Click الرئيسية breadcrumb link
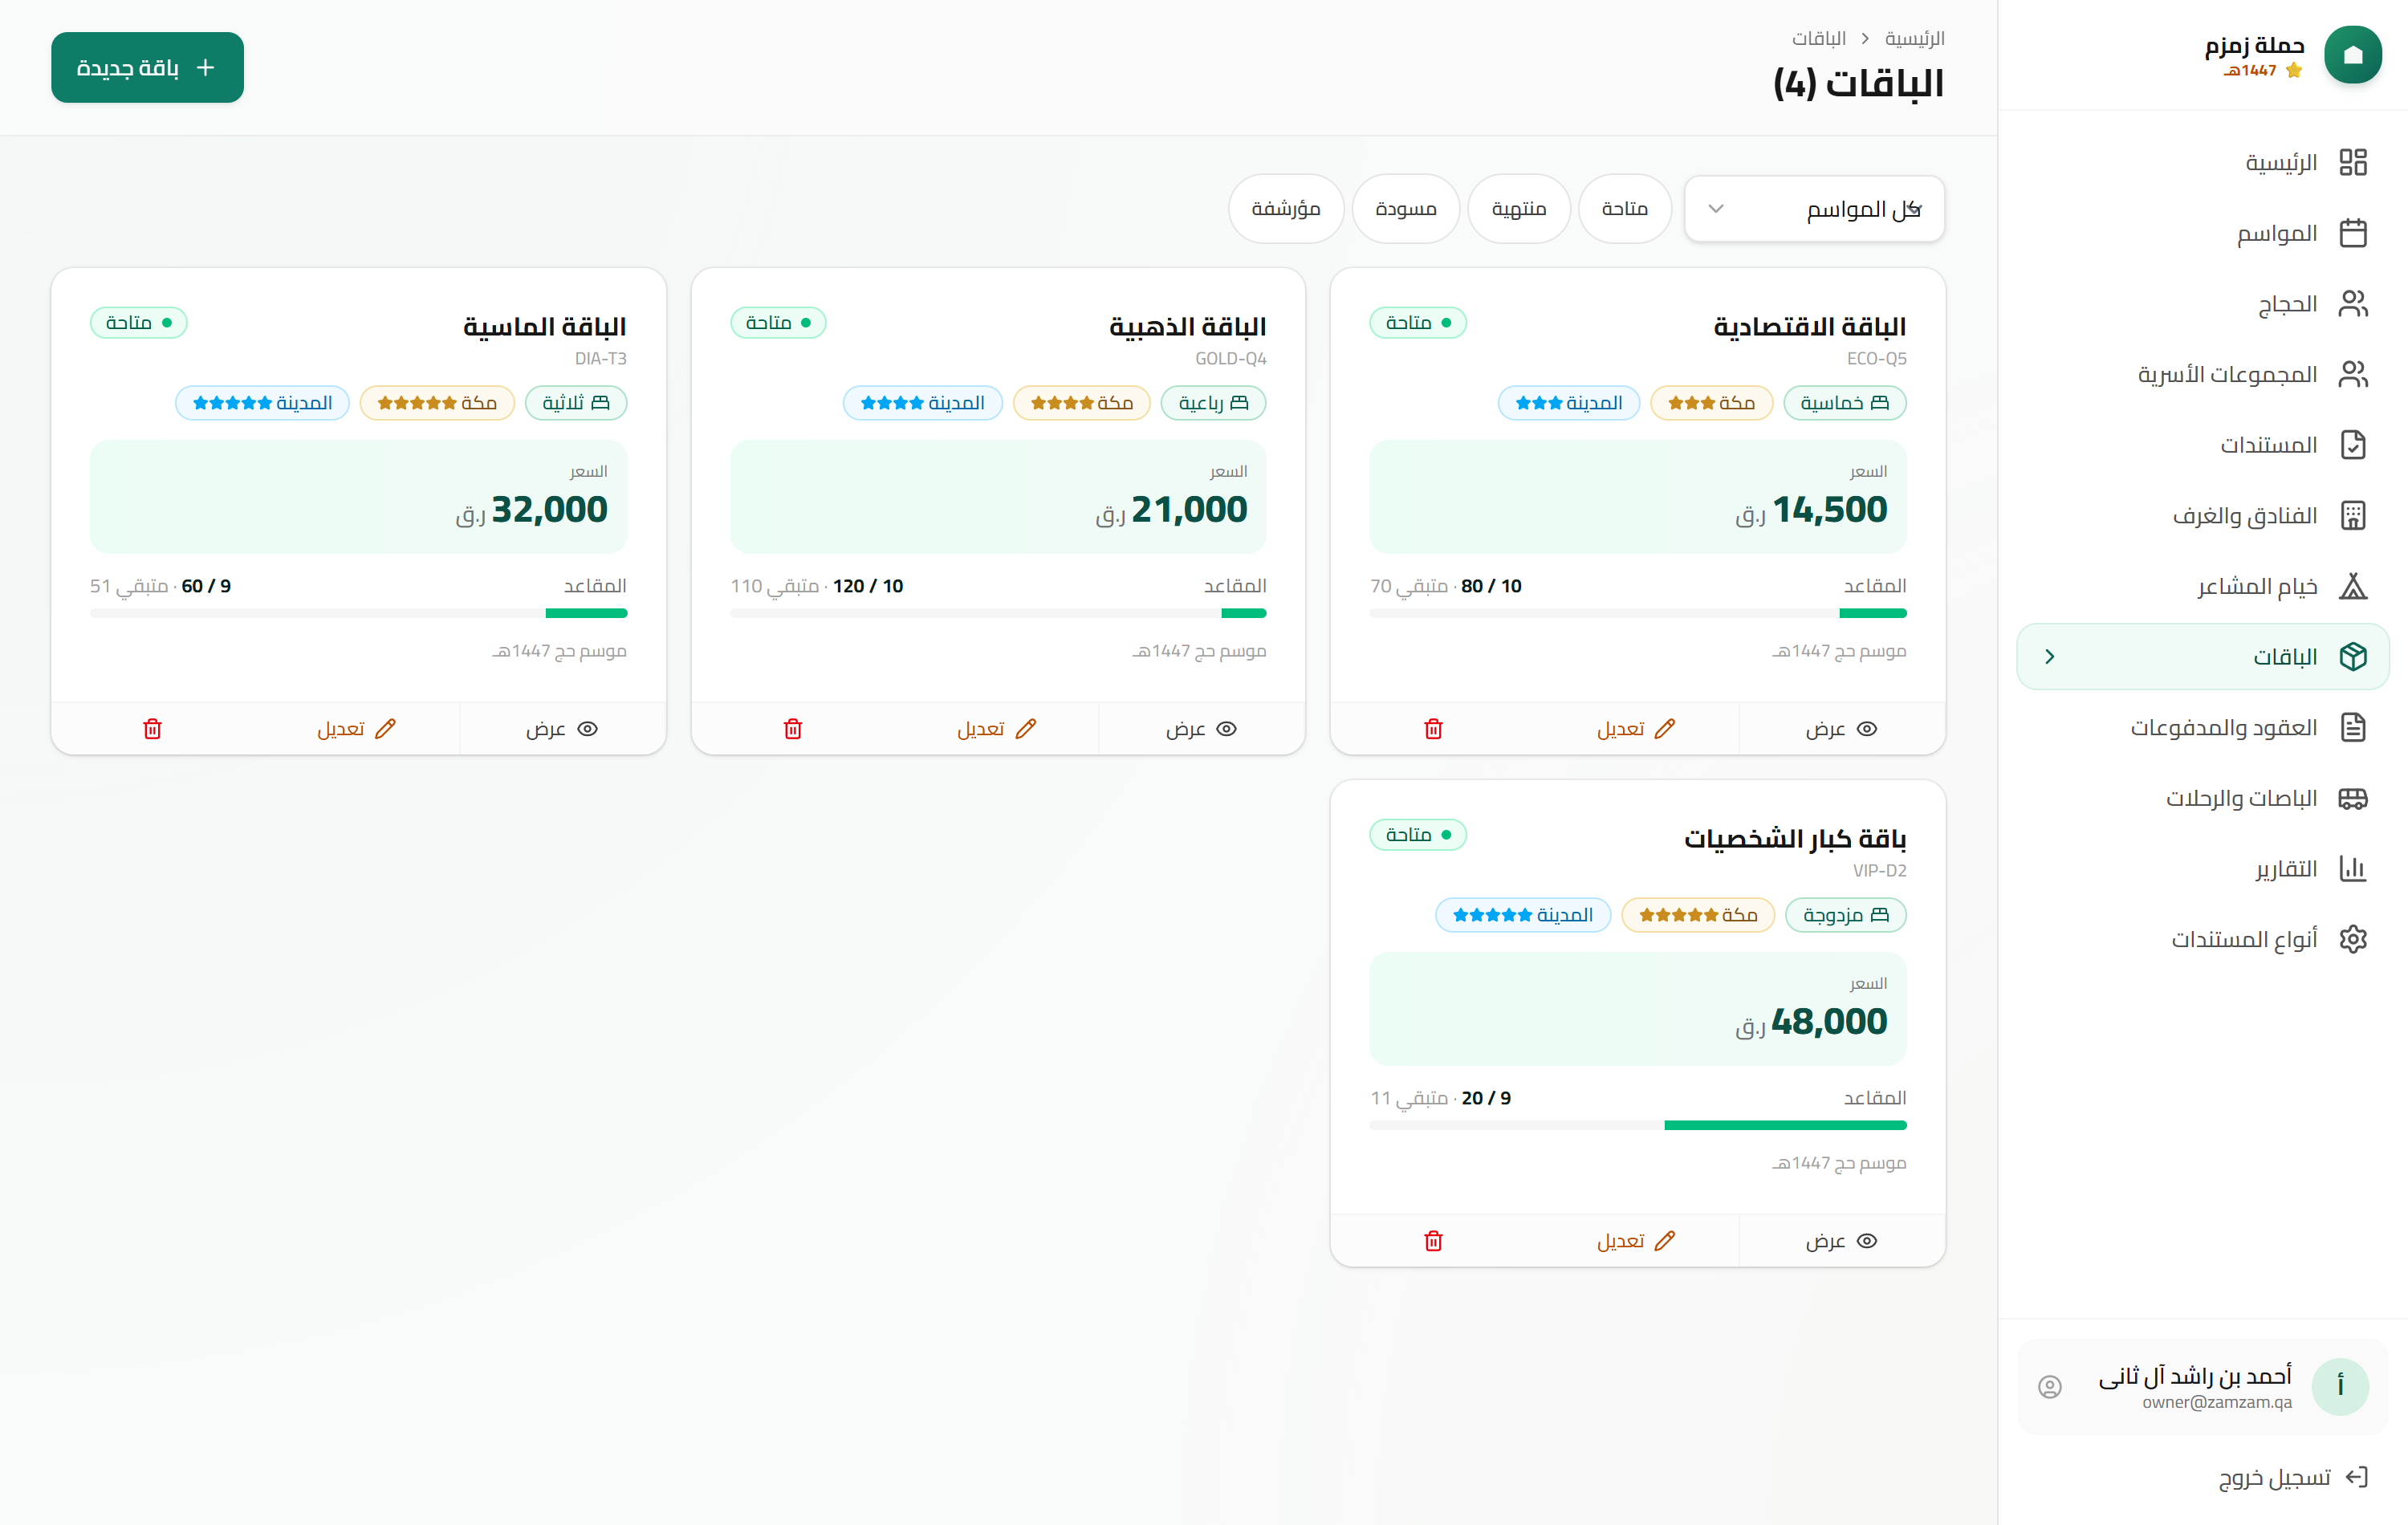Image resolution: width=2408 pixels, height=1525 pixels. [1914, 39]
